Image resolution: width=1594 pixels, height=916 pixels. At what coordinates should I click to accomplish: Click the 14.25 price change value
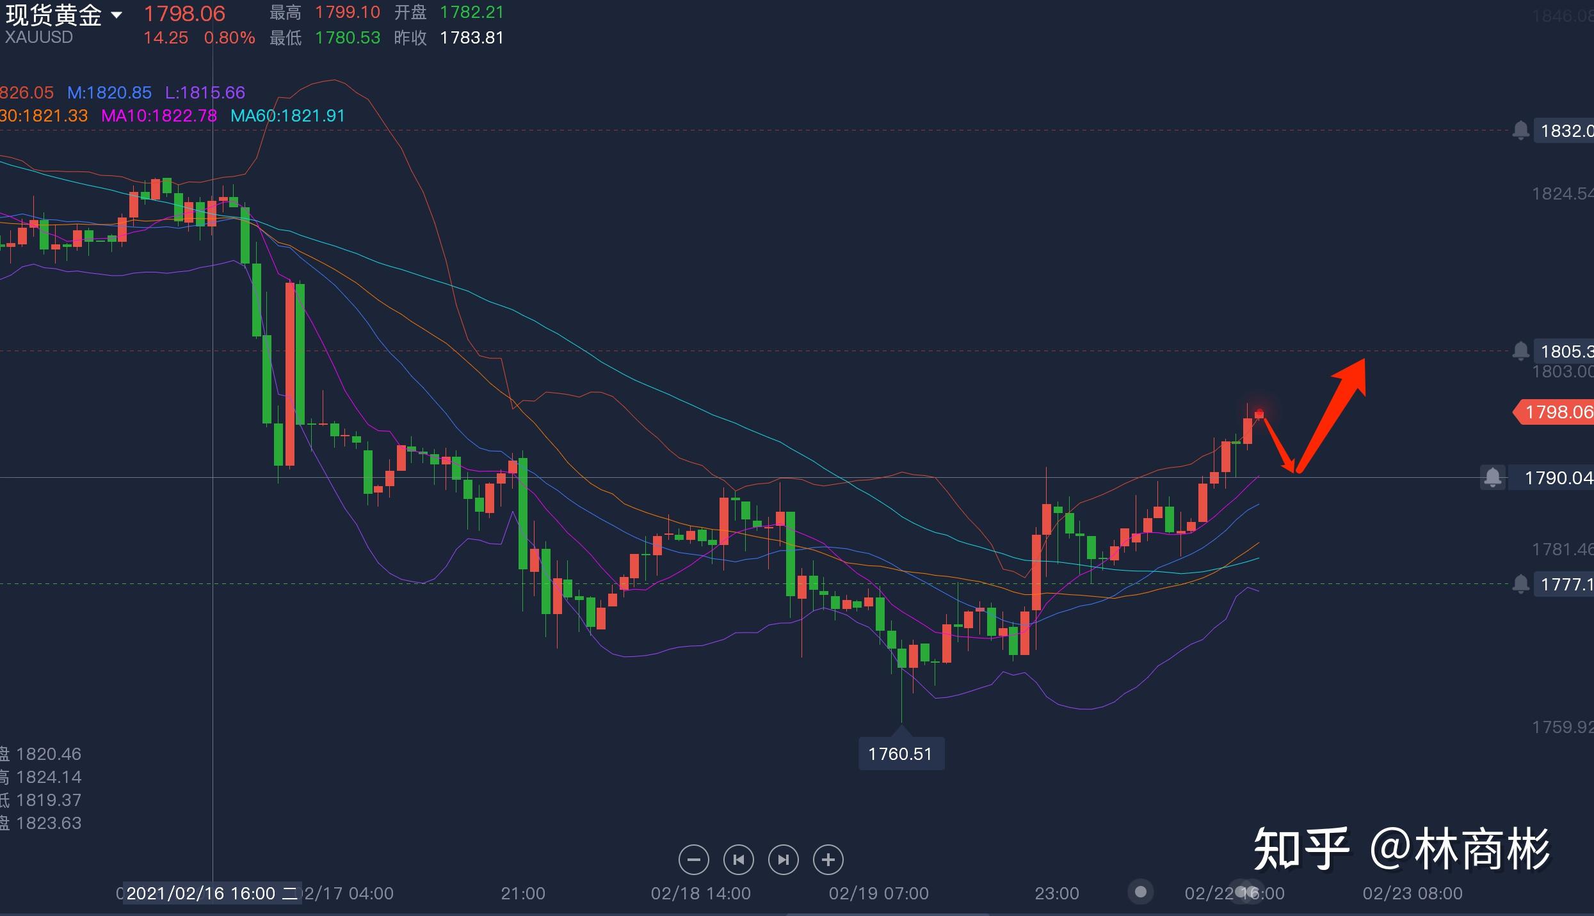pos(166,38)
